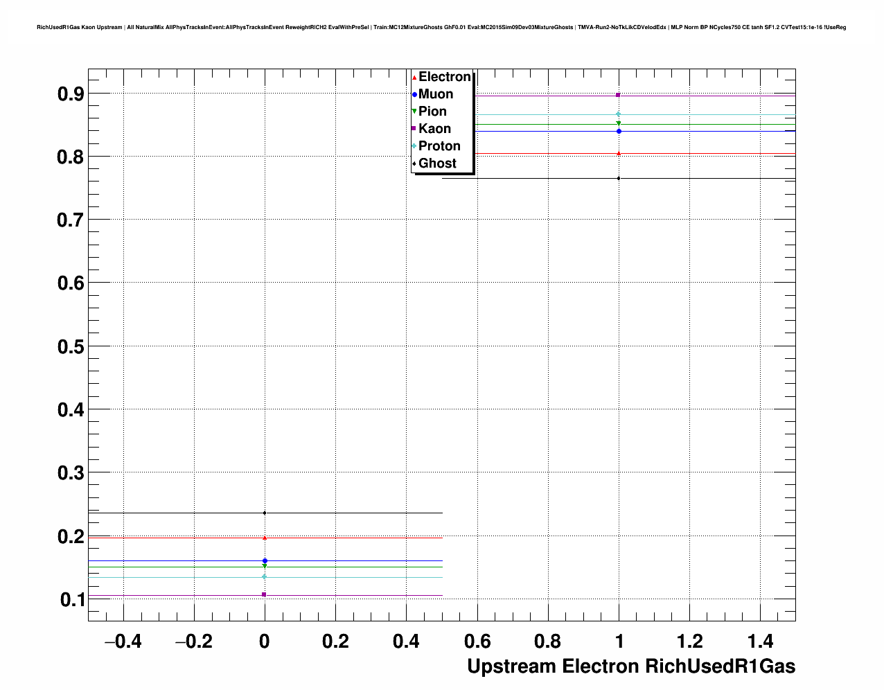
Task: Click the Electron legend label text
Action: coord(445,77)
